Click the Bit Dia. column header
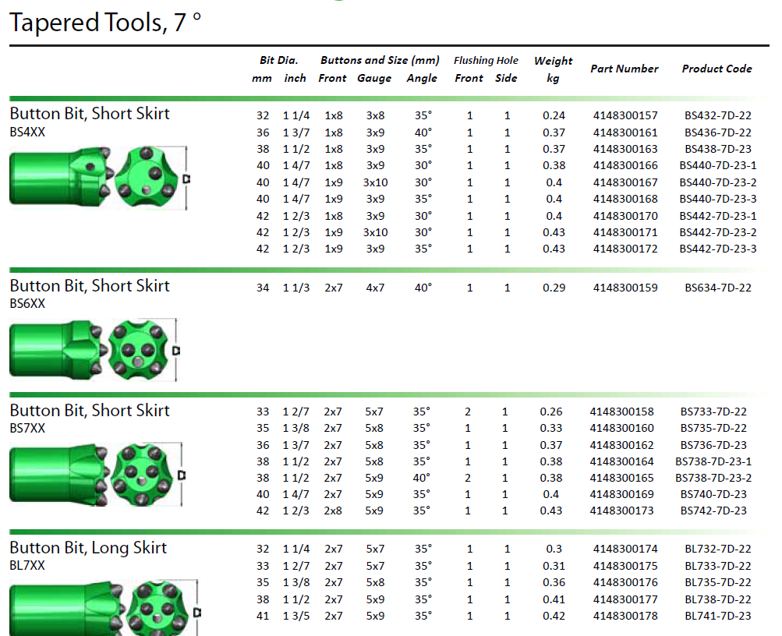The image size is (782, 636). tap(278, 60)
